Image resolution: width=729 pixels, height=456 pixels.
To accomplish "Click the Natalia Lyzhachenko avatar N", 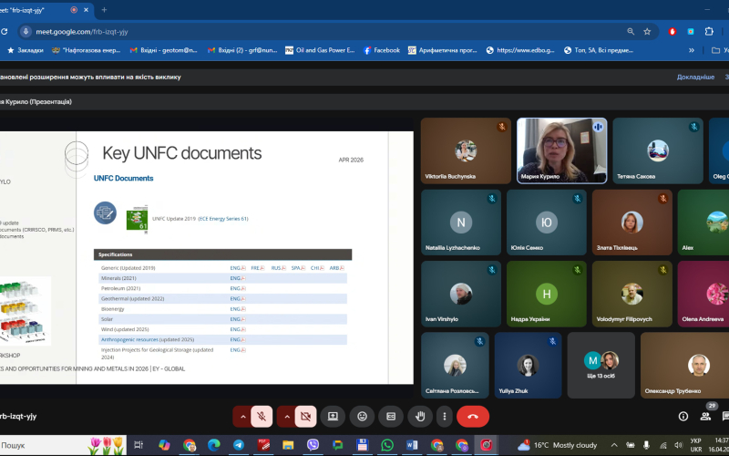I will [x=461, y=223].
